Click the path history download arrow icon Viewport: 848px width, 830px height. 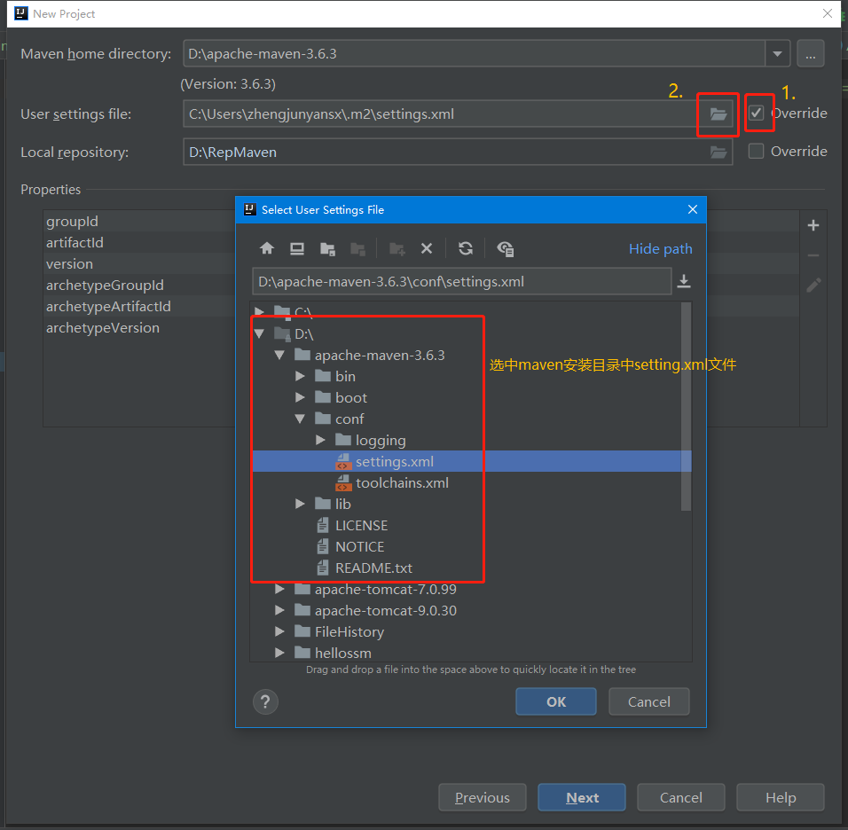684,281
